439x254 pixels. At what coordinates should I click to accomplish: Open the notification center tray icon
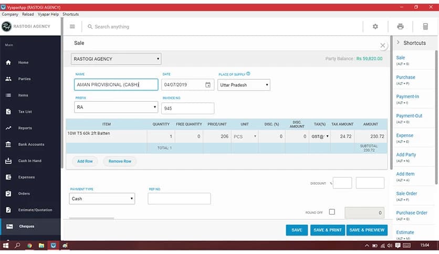click(398, 245)
